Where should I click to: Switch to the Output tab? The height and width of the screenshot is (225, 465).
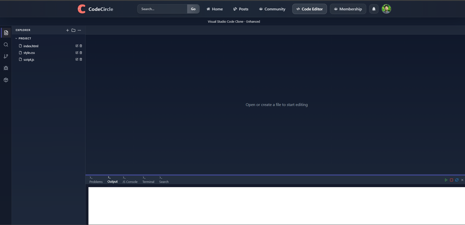(113, 180)
